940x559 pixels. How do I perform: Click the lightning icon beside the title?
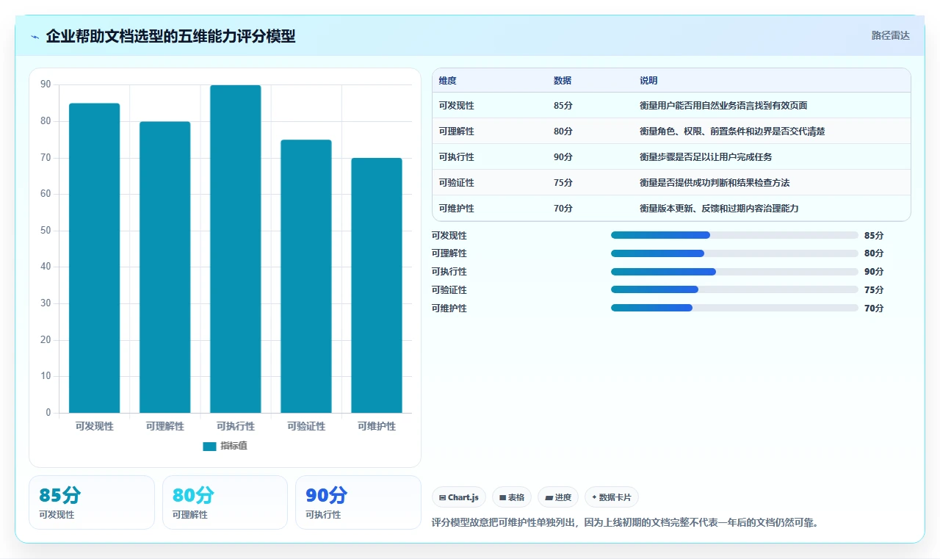35,37
